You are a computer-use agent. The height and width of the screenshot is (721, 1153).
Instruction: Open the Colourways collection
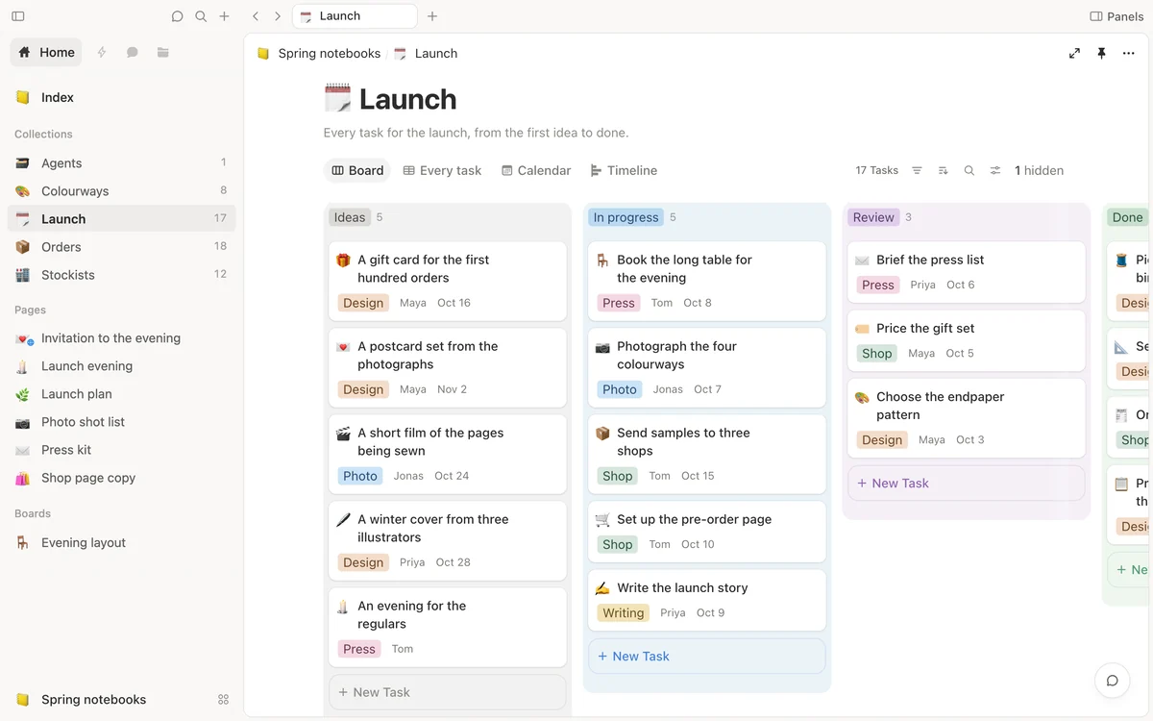(x=121, y=191)
